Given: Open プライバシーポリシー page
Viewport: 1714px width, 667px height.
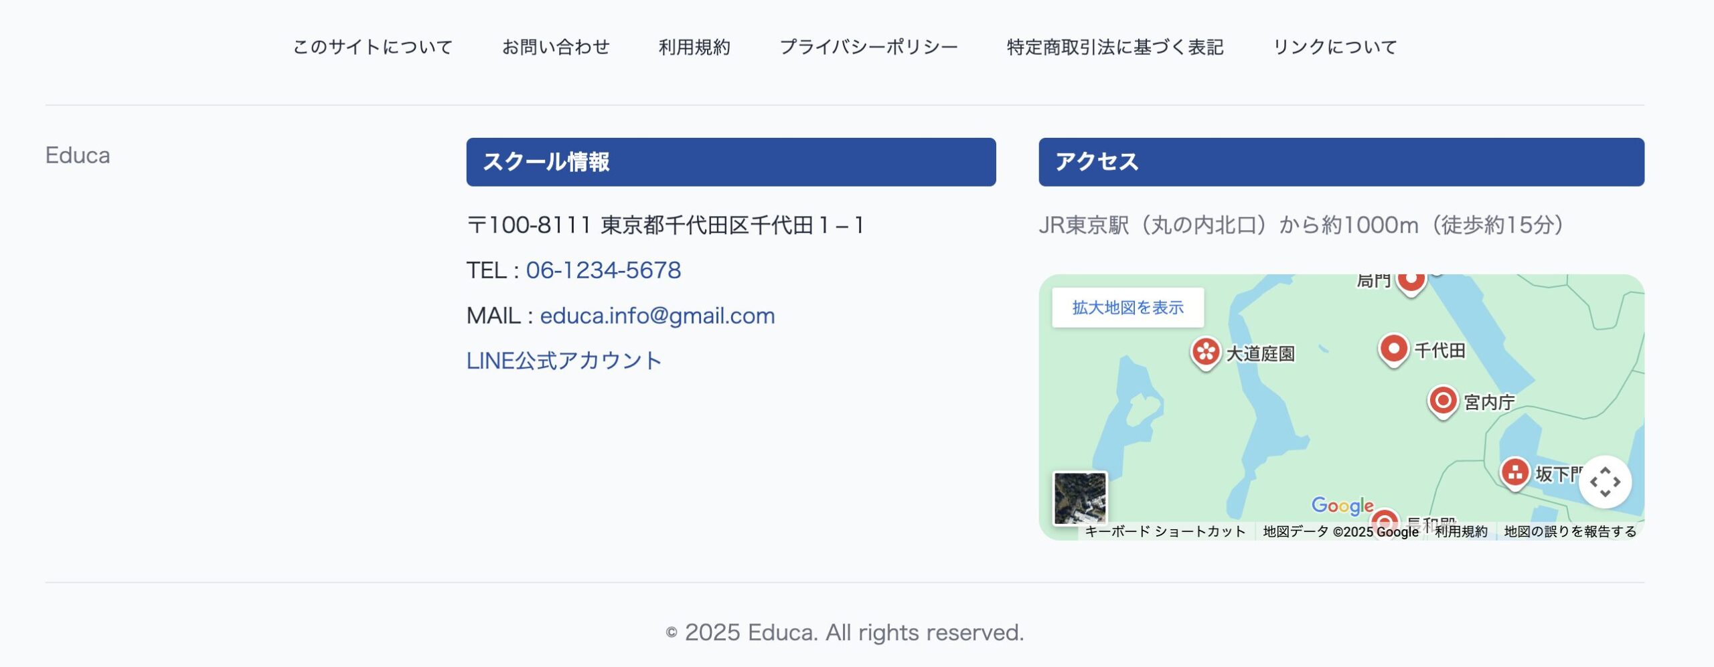Looking at the screenshot, I should point(868,47).
